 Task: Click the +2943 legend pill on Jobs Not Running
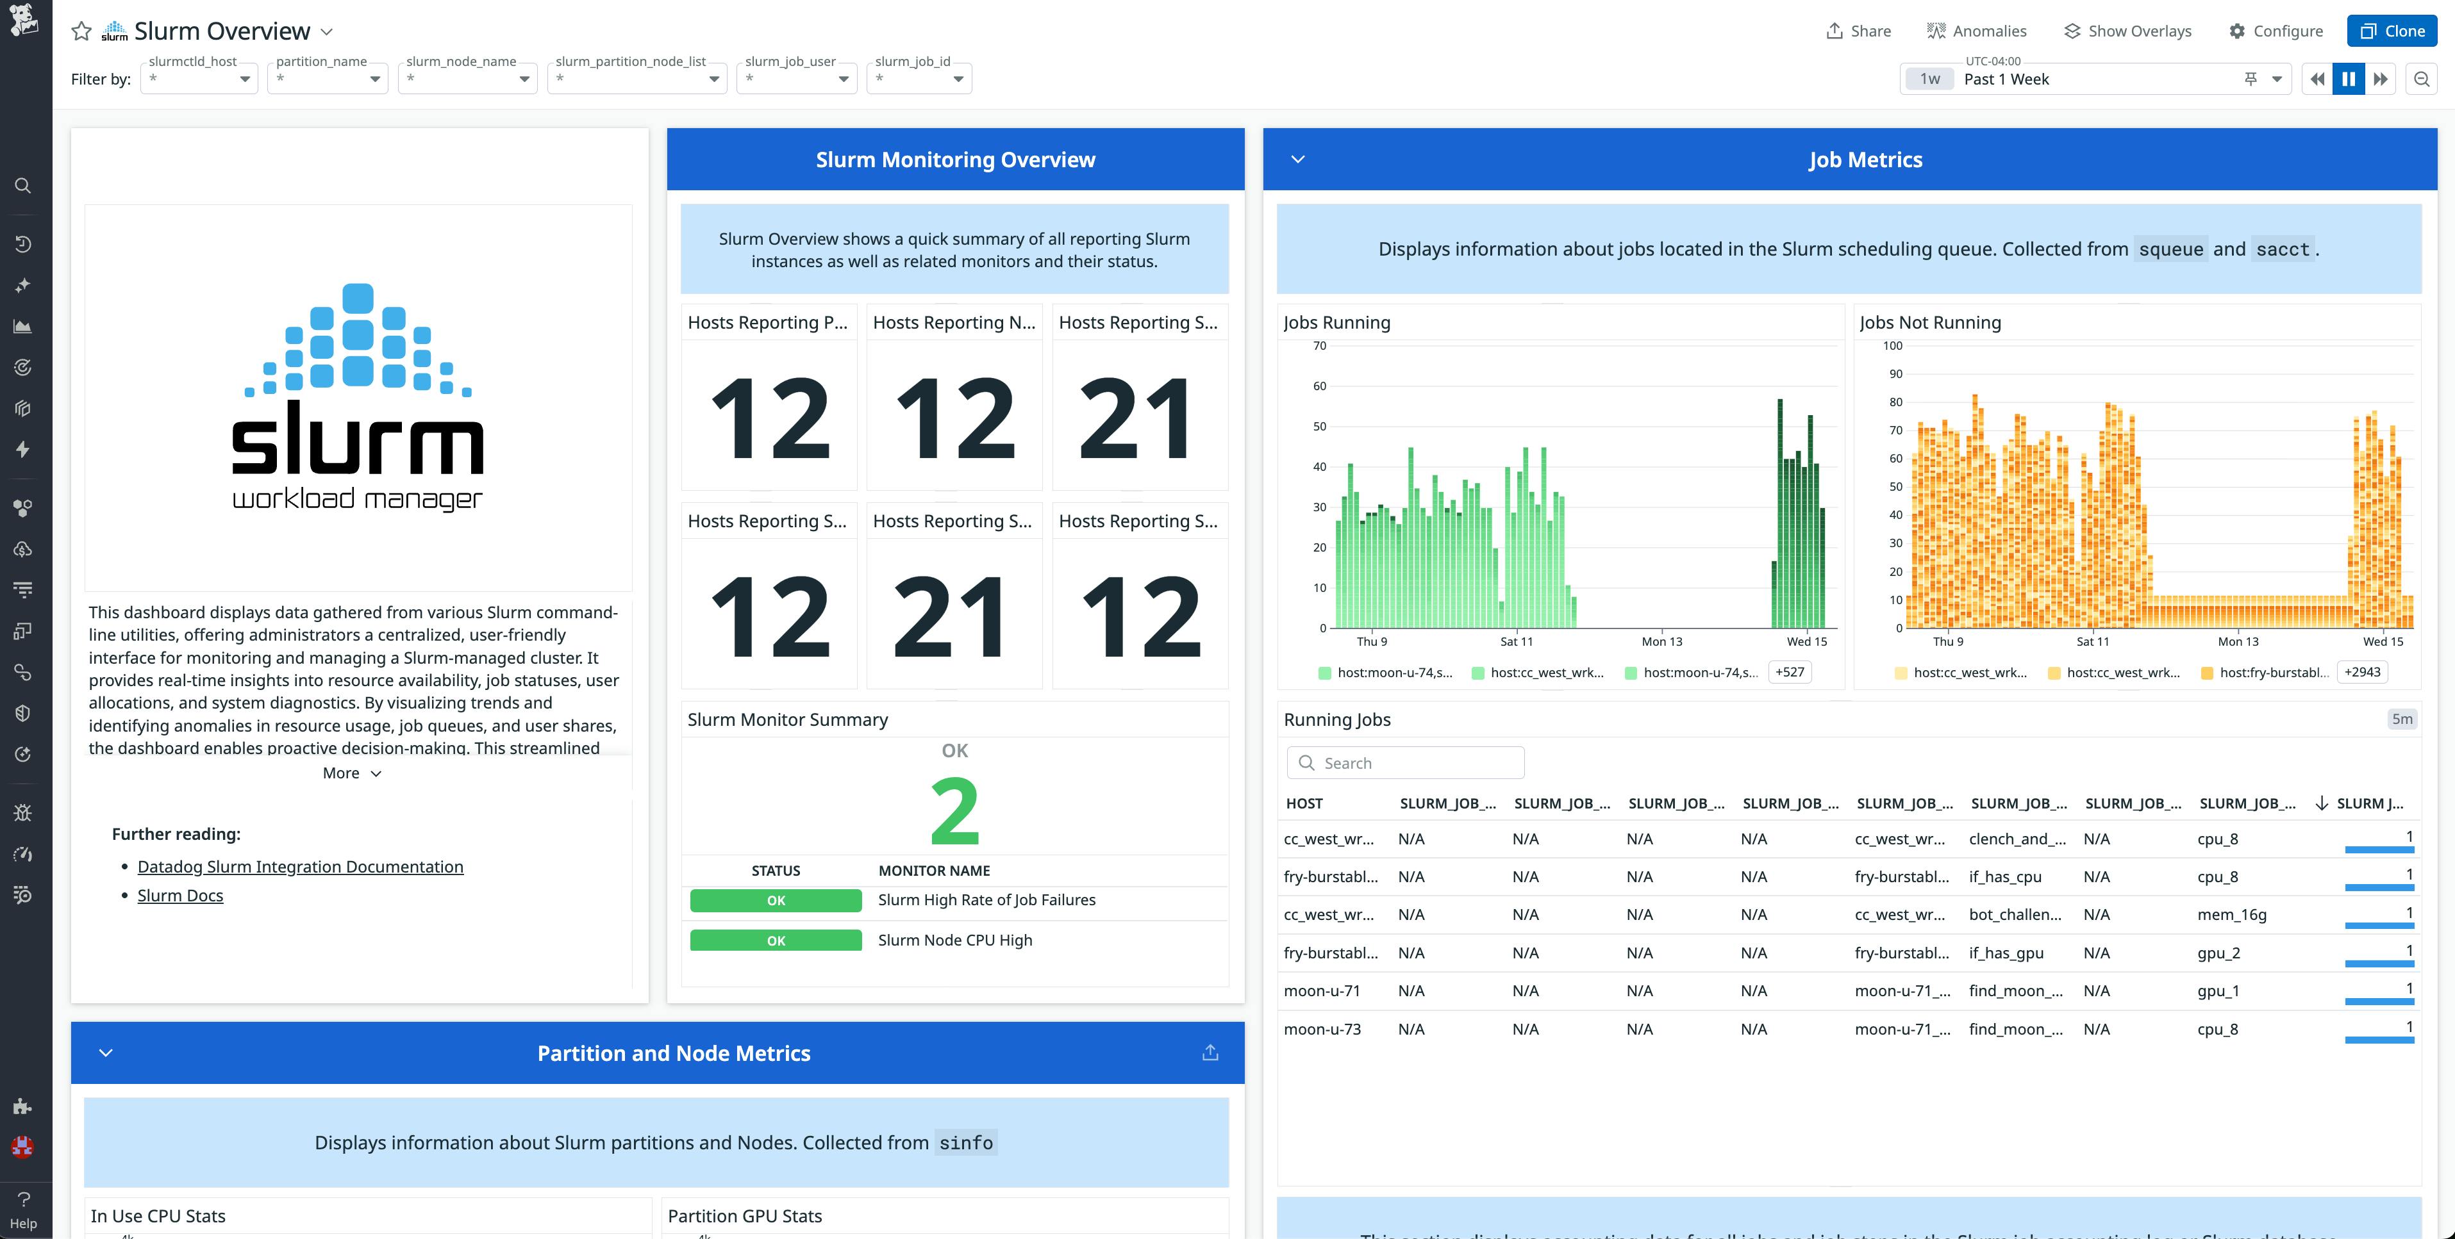tap(2361, 671)
